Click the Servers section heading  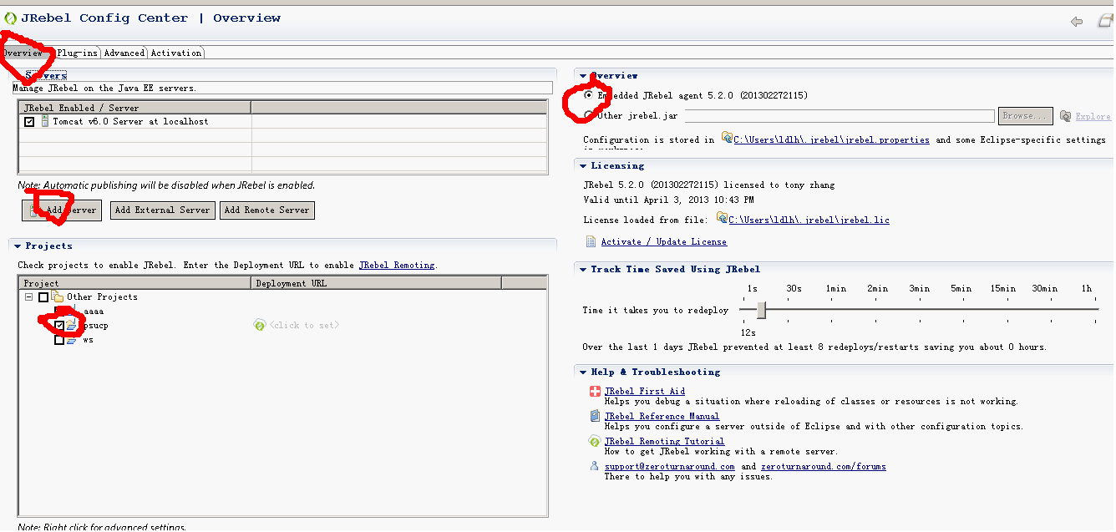[x=46, y=75]
